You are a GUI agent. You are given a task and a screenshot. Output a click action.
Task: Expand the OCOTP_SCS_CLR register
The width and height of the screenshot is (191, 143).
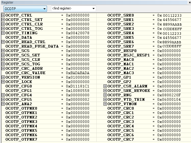(x=3, y=59)
